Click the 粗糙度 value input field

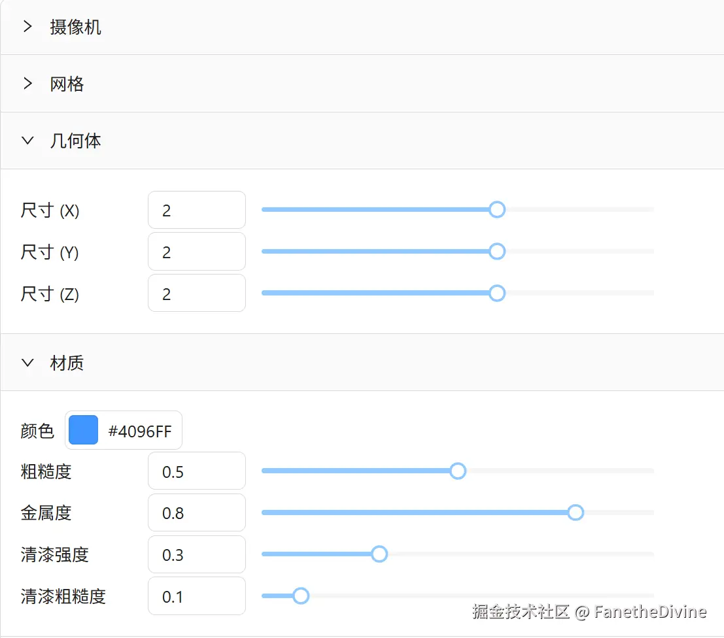tap(197, 471)
